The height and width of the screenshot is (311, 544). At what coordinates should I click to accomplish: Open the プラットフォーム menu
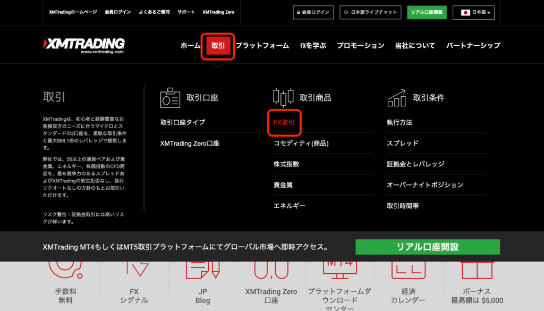(x=262, y=46)
